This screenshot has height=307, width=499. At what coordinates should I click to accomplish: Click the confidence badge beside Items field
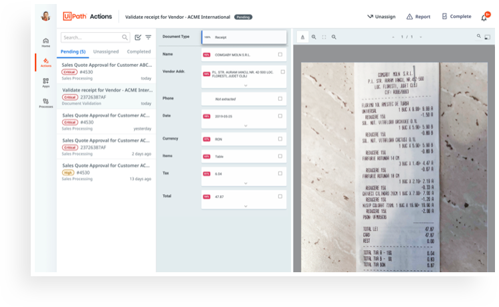(207, 157)
